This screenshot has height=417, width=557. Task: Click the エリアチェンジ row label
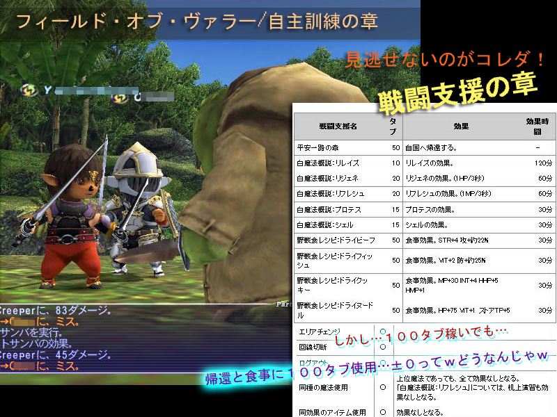click(320, 332)
